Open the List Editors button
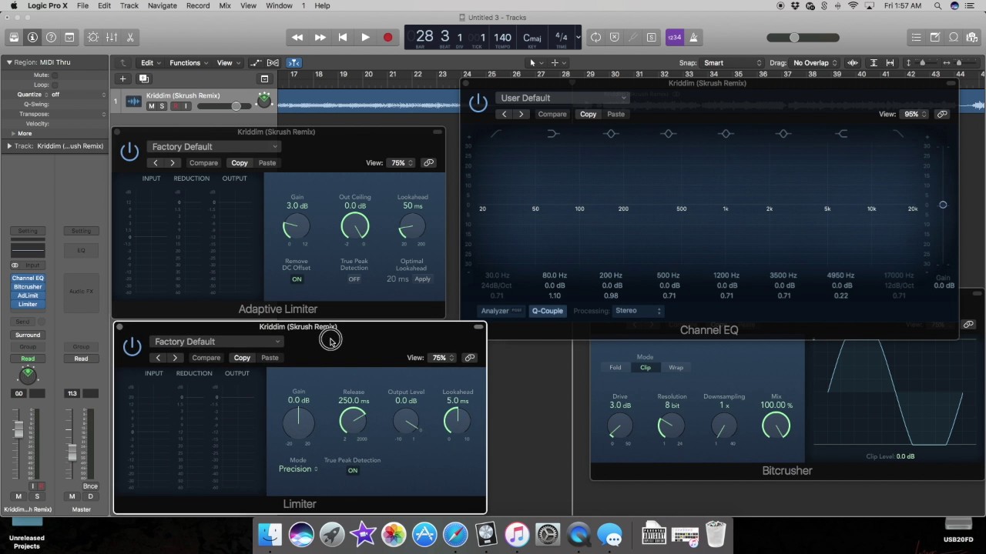The image size is (986, 554). (916, 37)
